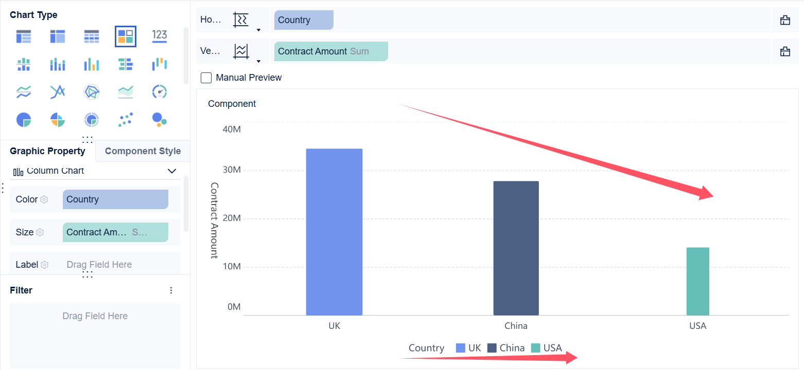This screenshot has width=804, height=370.
Task: Select the radar chart type
Action: pos(92,92)
